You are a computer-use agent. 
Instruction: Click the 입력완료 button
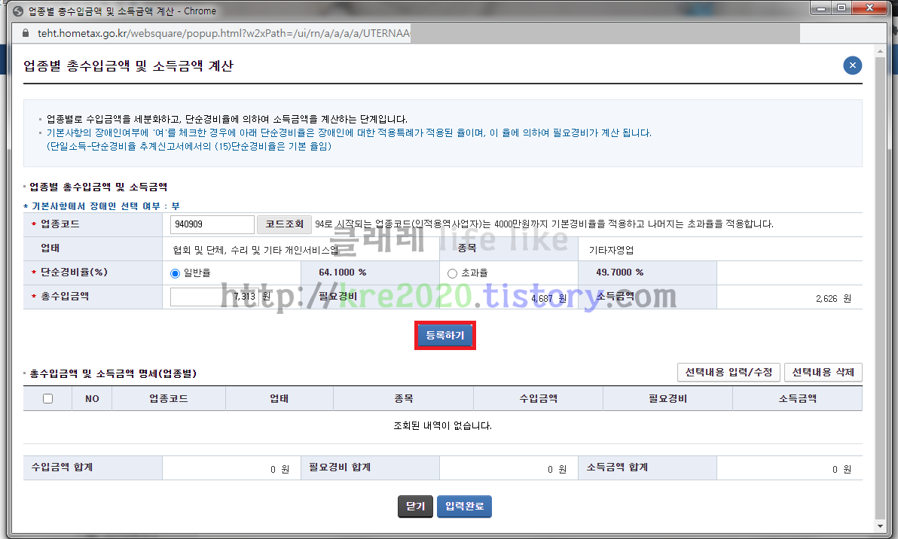pyautogui.click(x=465, y=507)
